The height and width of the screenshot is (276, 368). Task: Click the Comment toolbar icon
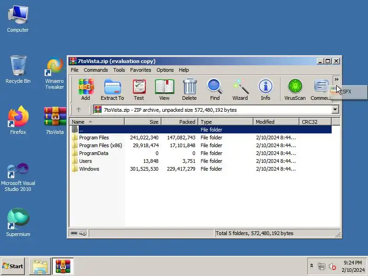(x=321, y=89)
